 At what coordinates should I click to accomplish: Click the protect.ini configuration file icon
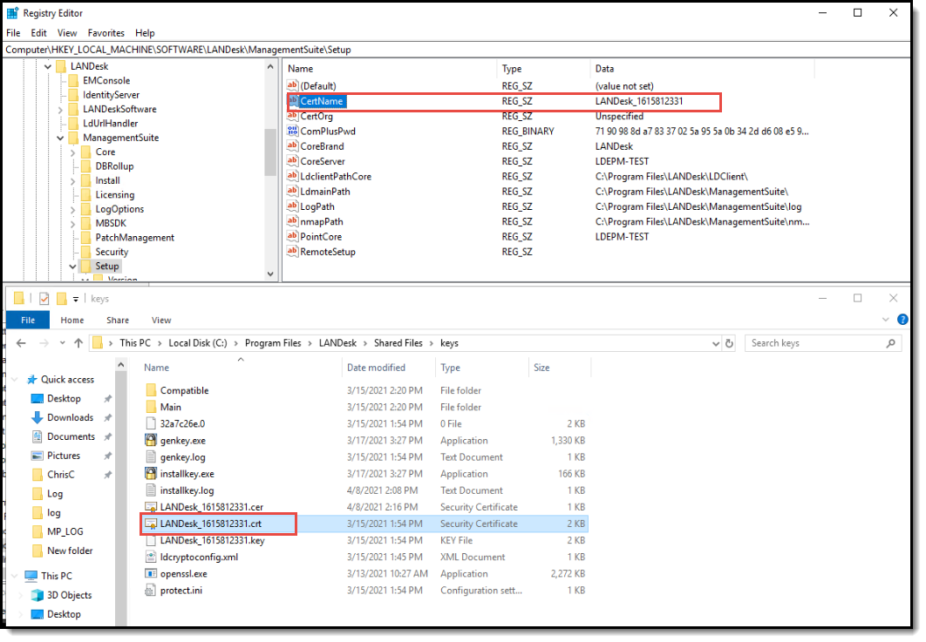pos(152,591)
